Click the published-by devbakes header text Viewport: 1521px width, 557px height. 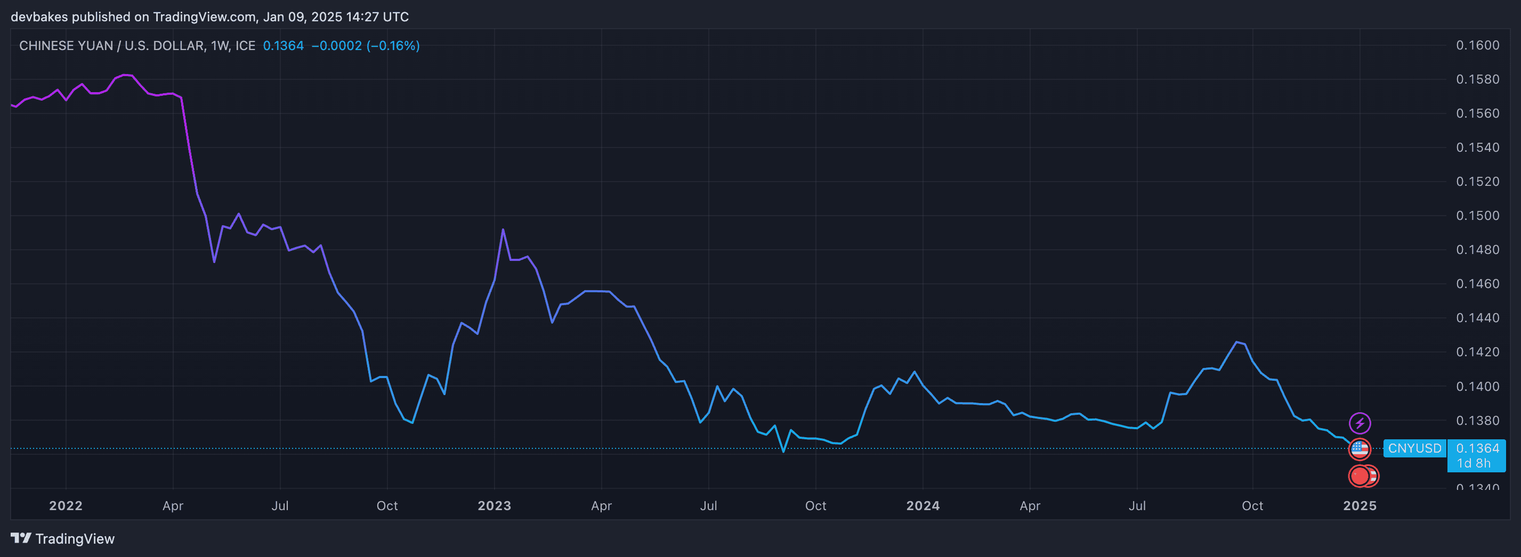(x=209, y=17)
